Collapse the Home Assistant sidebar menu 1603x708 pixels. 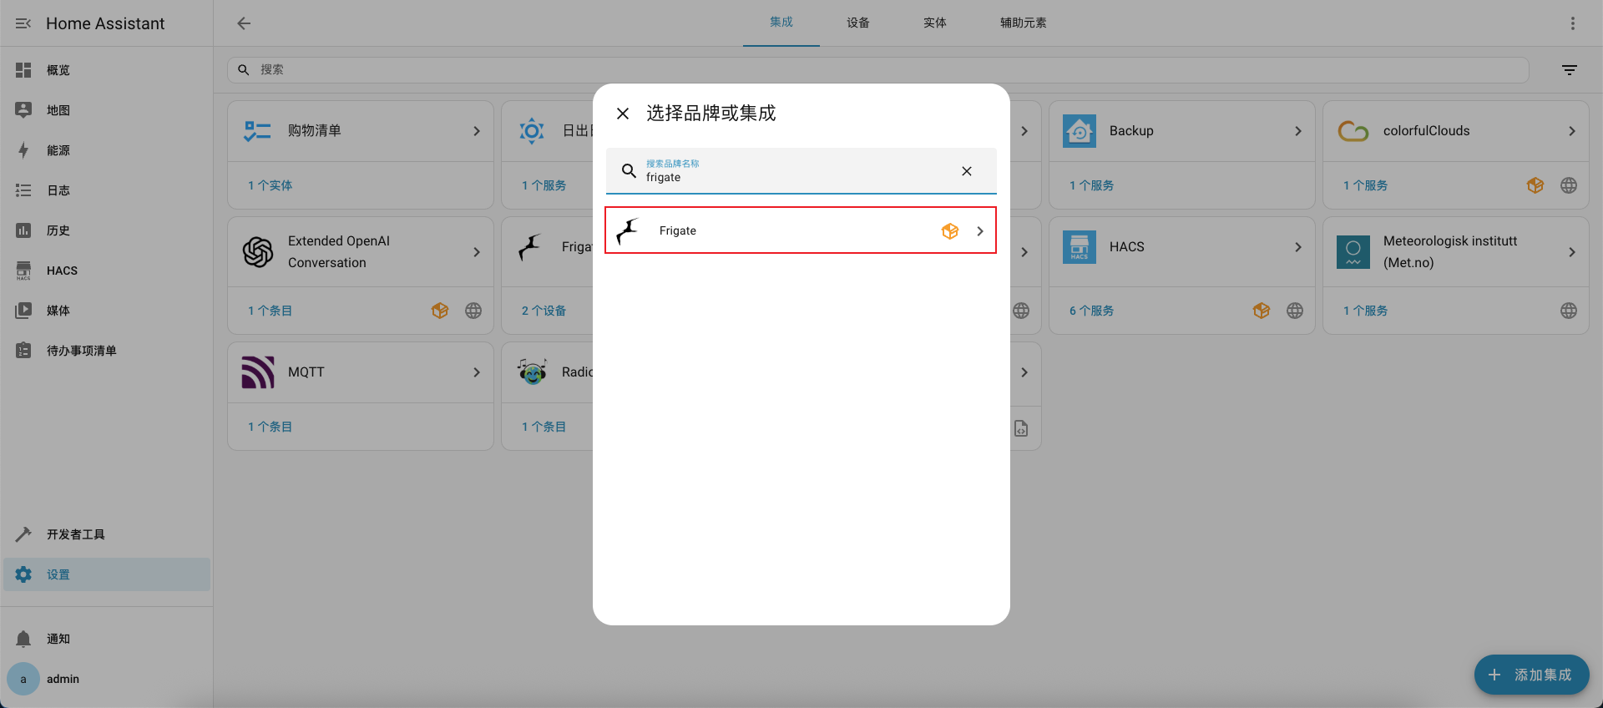click(x=23, y=23)
